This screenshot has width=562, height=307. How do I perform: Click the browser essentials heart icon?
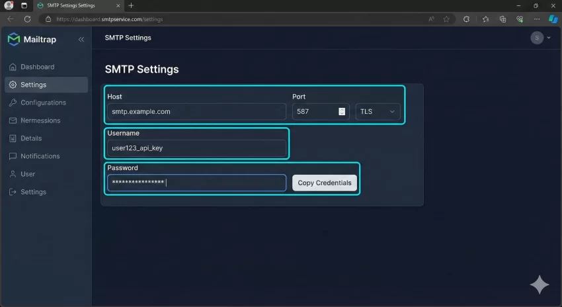(x=520, y=19)
